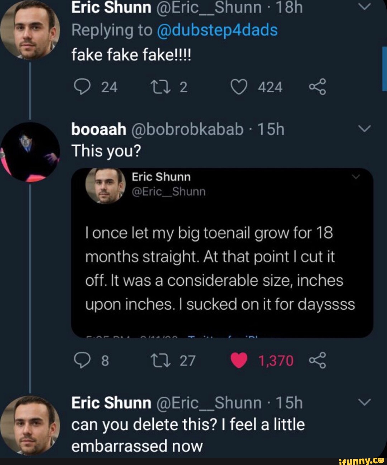Toggle the like heart on the quoted screenshot tweet
The width and height of the screenshot is (387, 465).
(238, 360)
